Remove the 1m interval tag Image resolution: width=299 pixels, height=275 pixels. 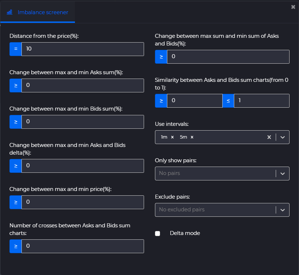pyautogui.click(x=172, y=137)
